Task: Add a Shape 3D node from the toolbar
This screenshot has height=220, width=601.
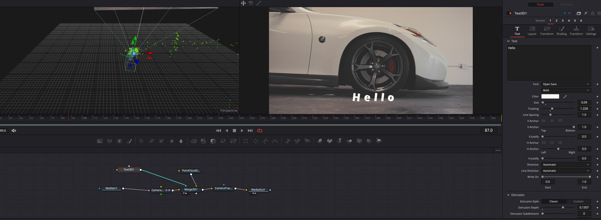Action: coord(330,140)
